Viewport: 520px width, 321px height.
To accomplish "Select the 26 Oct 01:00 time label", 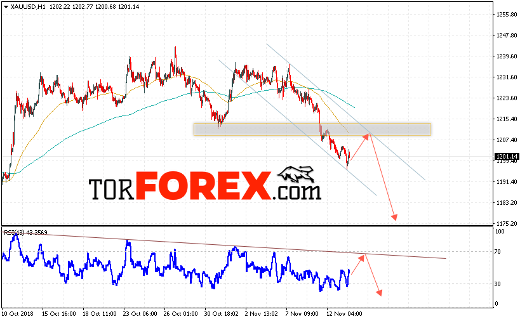I will 181,313.
